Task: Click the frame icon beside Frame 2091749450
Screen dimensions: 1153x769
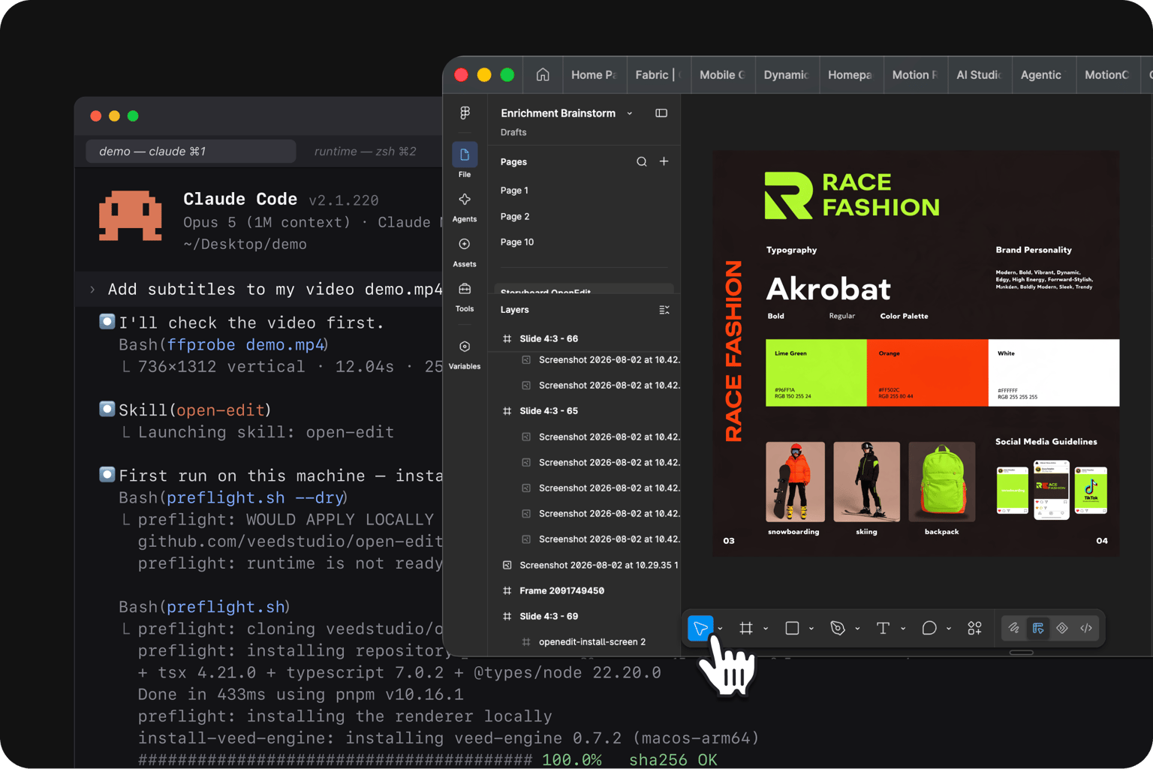Action: coord(507,590)
